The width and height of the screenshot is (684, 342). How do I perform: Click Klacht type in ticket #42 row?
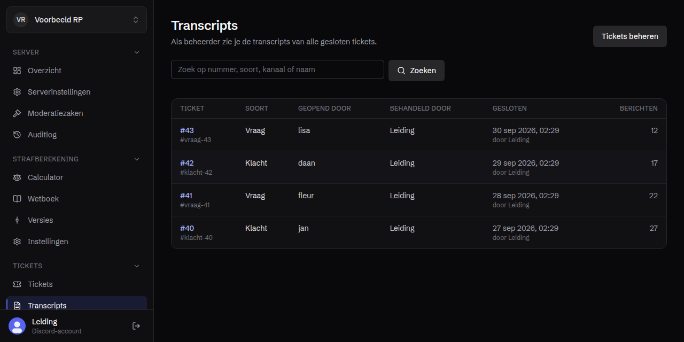[256, 163]
